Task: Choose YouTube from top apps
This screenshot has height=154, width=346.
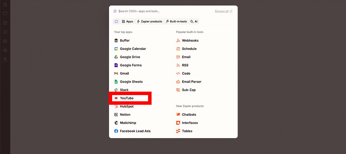Action: (x=127, y=98)
